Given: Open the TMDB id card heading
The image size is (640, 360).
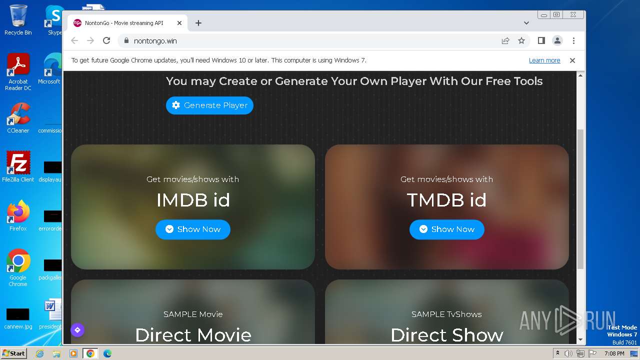Looking at the screenshot, I should [447, 200].
